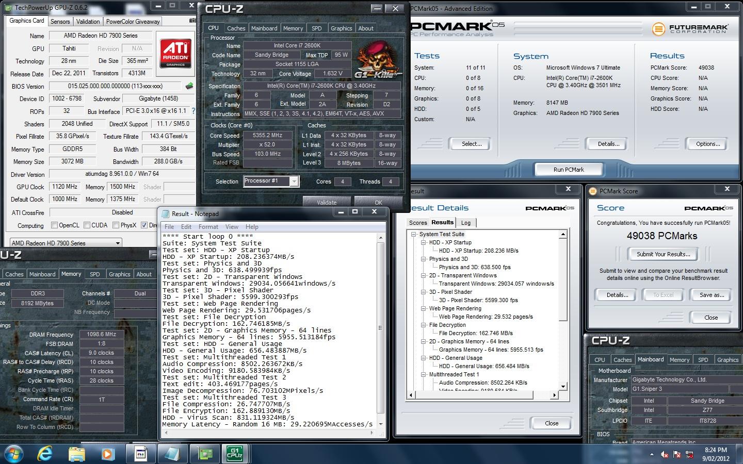Open the Format menu in Notepad
This screenshot has height=464, width=743.
pyautogui.click(x=208, y=227)
